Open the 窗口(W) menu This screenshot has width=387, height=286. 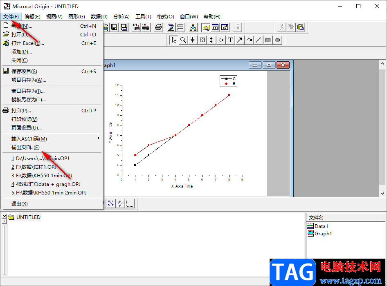tap(189, 16)
